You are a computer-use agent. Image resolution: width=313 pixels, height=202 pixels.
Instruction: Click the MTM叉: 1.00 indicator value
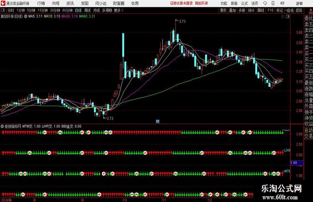tap(31, 126)
